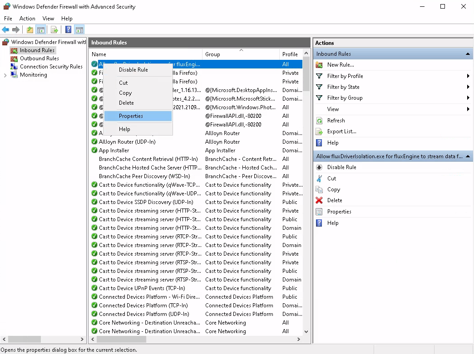Open the Action menu

[x=27, y=19]
